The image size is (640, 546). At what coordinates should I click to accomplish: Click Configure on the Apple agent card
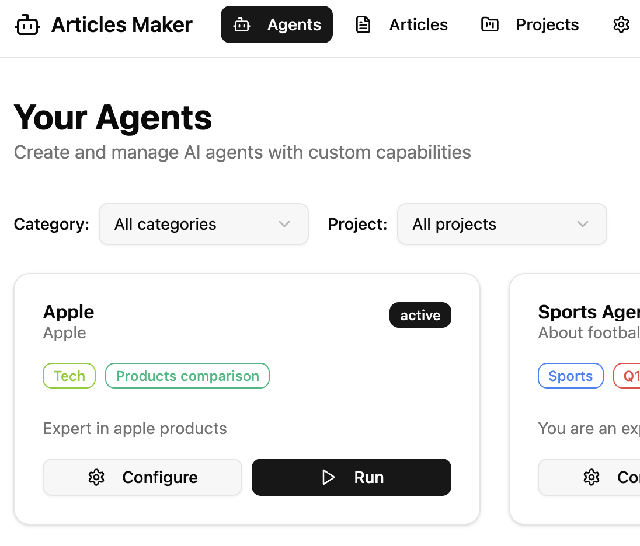[x=142, y=477]
